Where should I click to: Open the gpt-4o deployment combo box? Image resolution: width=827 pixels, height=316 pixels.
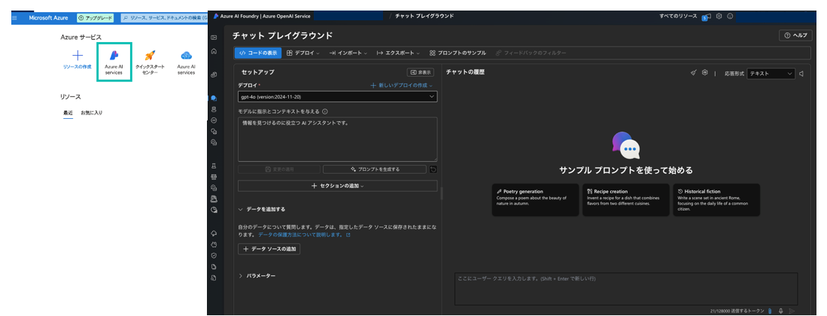338,96
